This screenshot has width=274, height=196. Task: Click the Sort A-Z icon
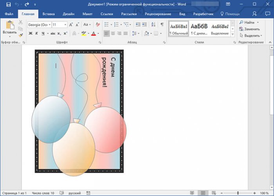(153, 25)
